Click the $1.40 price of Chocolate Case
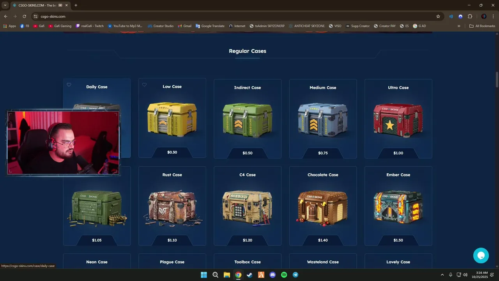499x281 pixels. coord(323,240)
